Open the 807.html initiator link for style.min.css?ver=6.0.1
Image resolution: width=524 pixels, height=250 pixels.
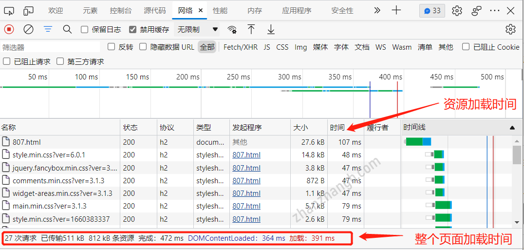click(246, 155)
